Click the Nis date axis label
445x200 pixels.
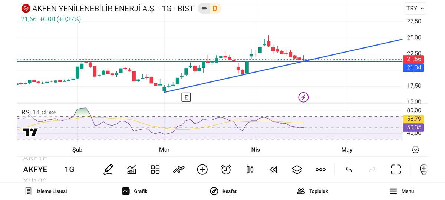[255, 150]
